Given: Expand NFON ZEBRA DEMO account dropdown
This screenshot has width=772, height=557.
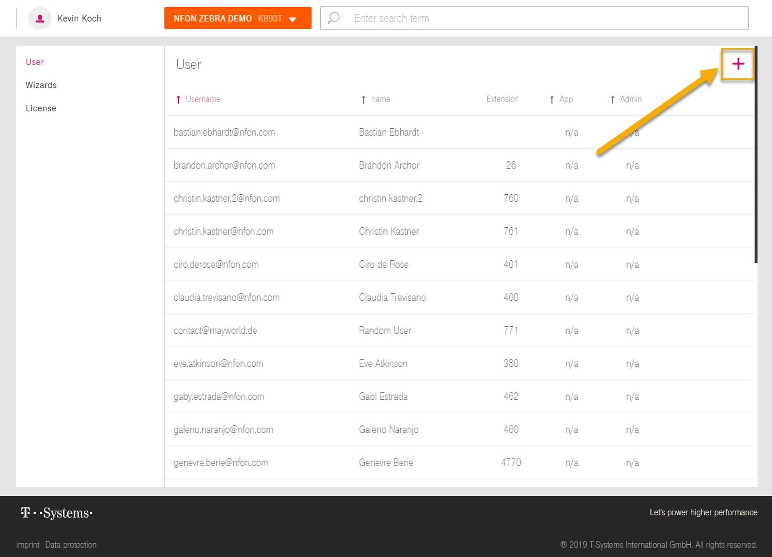Looking at the screenshot, I should [x=237, y=18].
